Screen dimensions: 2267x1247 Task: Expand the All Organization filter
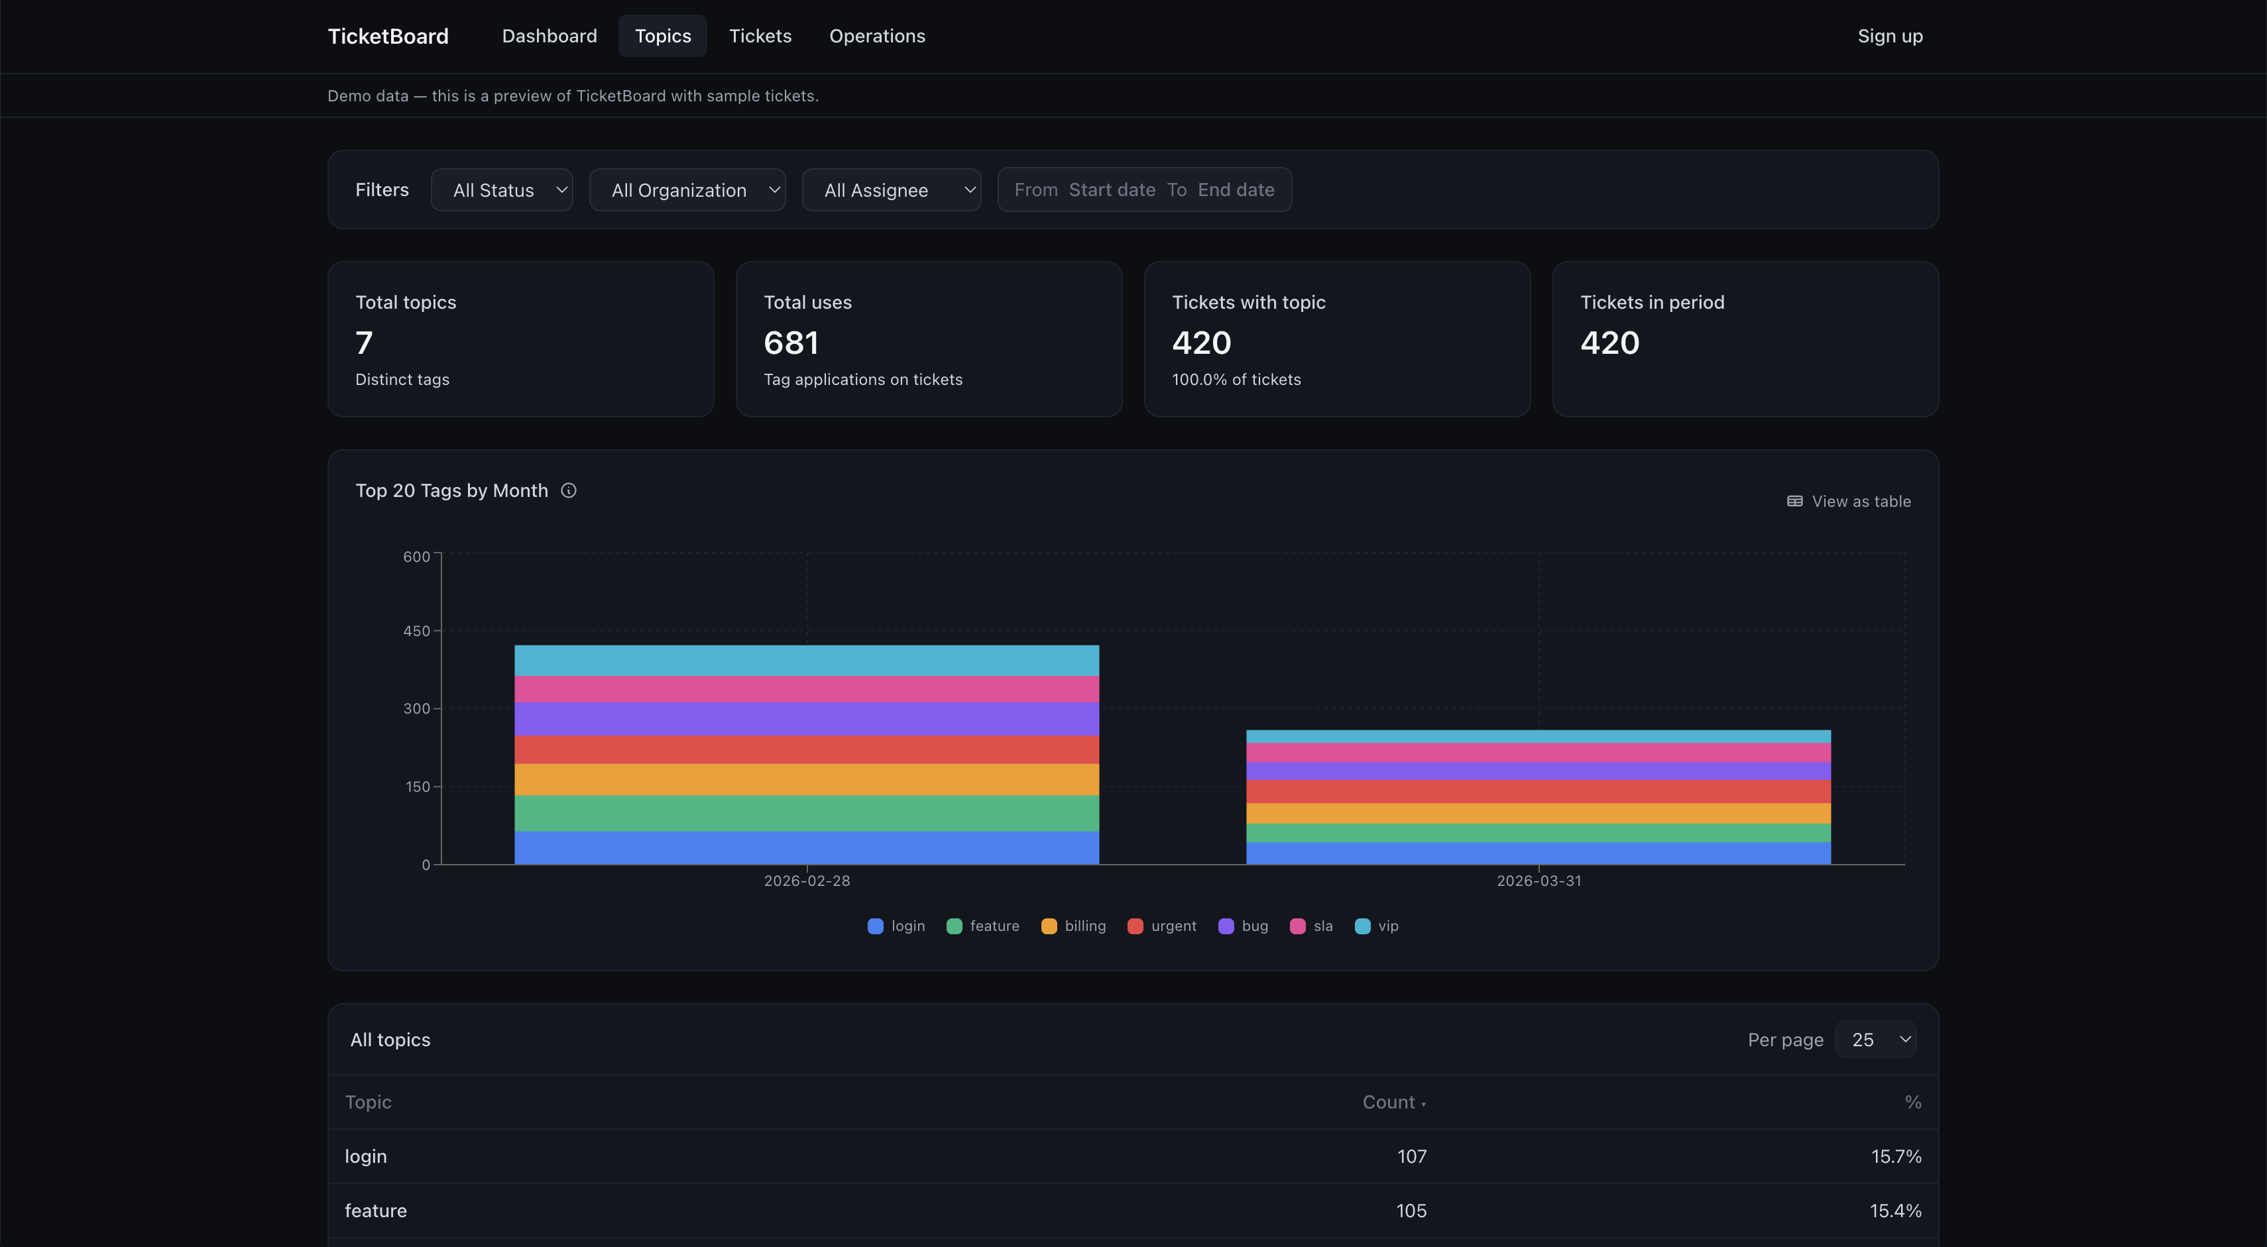click(x=687, y=190)
